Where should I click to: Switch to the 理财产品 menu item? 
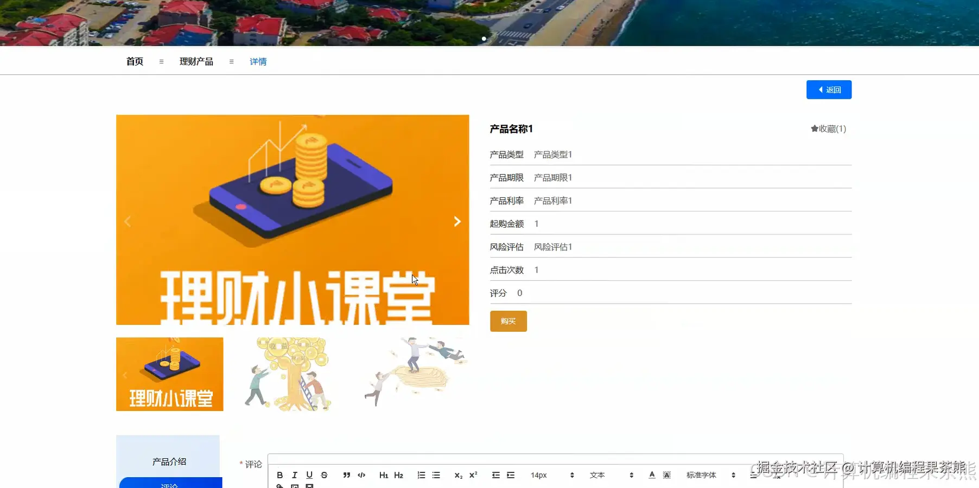click(x=196, y=61)
